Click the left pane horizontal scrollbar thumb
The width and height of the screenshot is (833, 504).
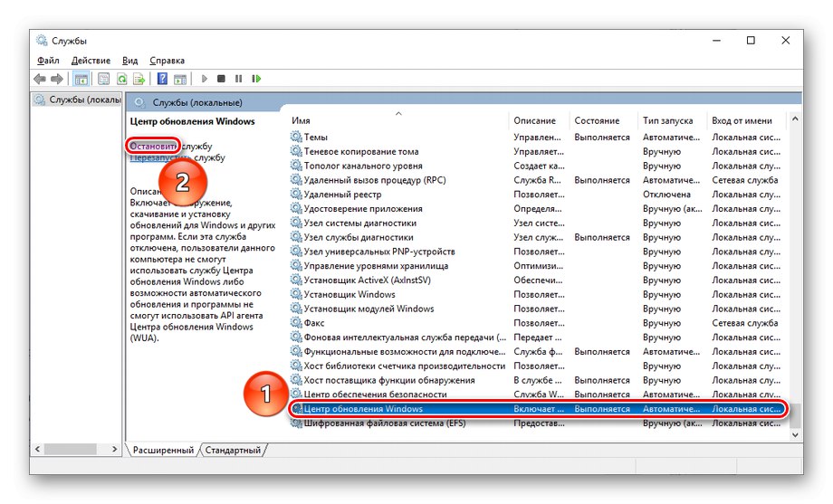point(70,450)
